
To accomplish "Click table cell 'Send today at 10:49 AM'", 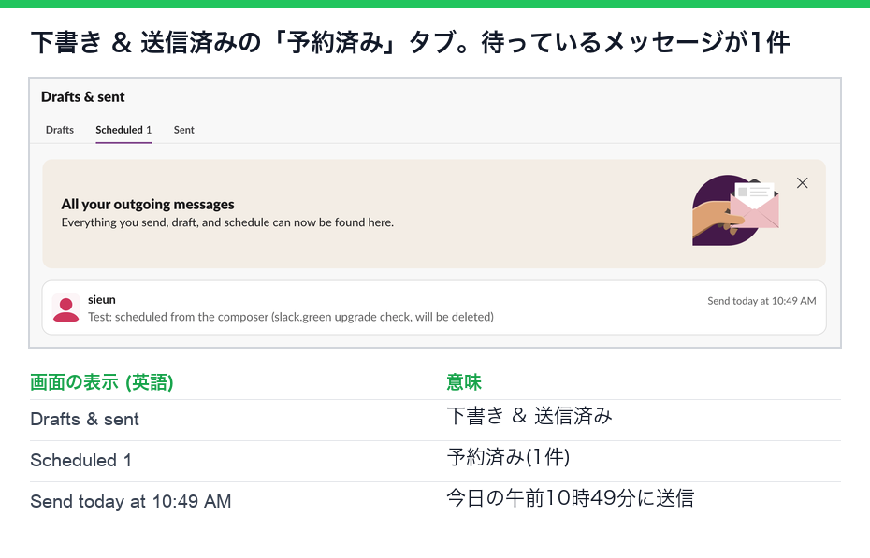I will 130,501.
